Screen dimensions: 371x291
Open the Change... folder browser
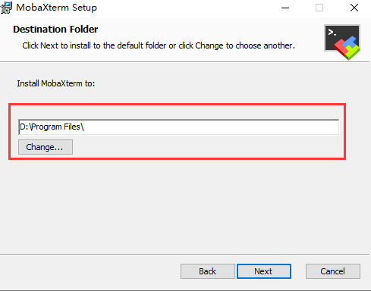(46, 147)
